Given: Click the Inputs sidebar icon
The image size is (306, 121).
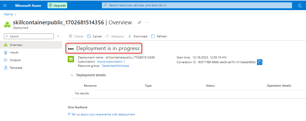Looking at the screenshot, I should coord(5,52).
